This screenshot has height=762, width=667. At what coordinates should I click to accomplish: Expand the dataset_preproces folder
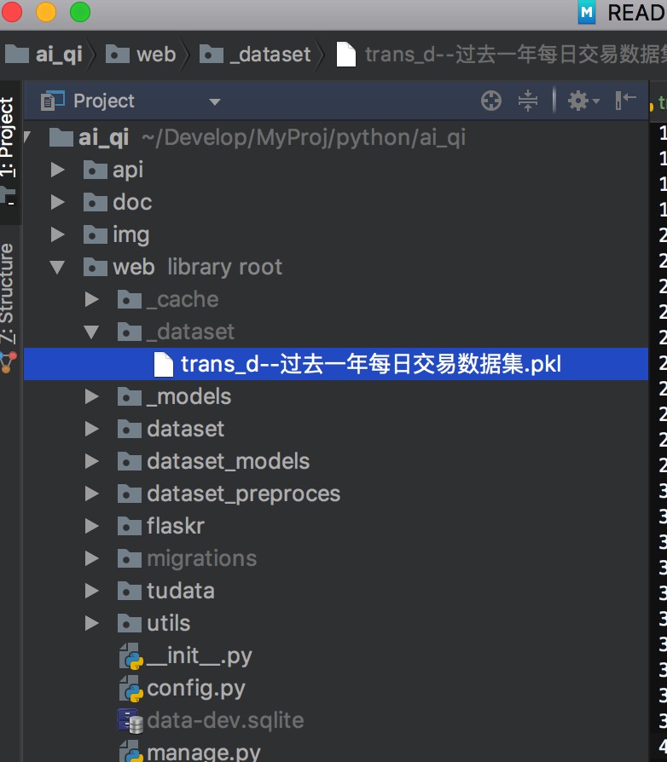click(x=91, y=494)
